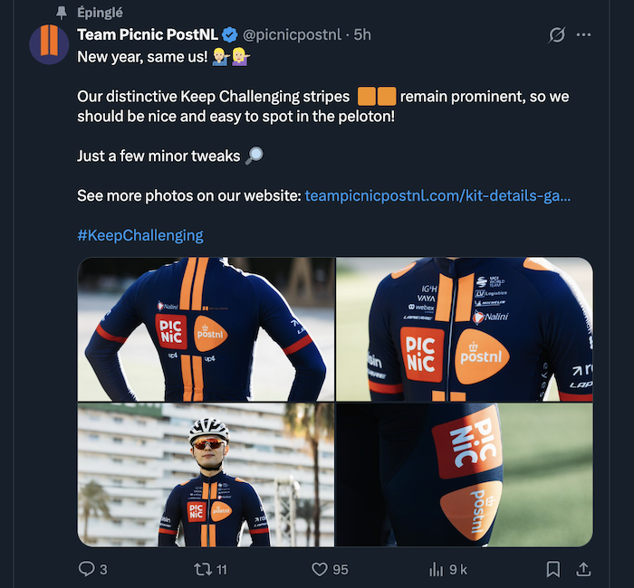View post analytics showing 9 k views
The image size is (634, 588).
[435, 569]
